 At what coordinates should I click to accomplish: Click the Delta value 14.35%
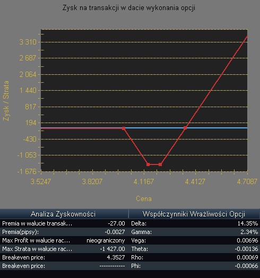248,223
